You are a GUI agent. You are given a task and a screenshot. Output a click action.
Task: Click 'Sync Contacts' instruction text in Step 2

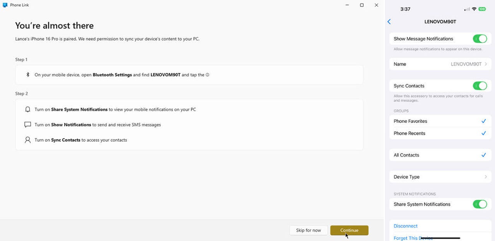pos(66,140)
